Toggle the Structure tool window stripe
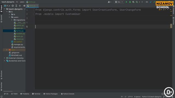 (1, 75)
